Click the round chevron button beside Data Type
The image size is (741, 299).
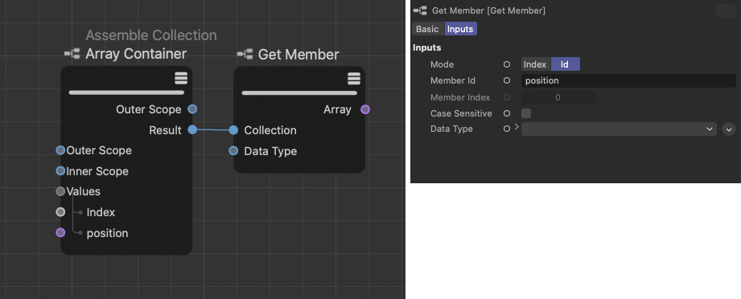[729, 129]
